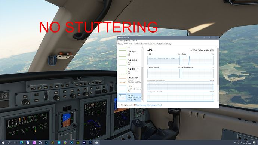Click the shared GPU memory graph

coord(180,97)
